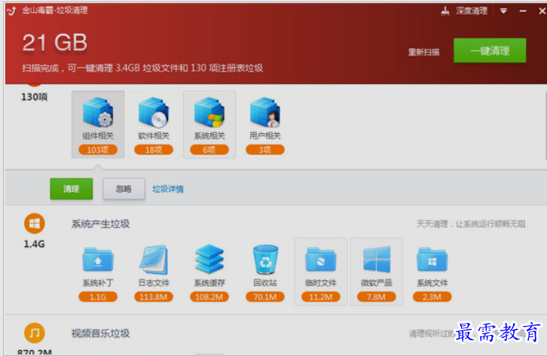Image resolution: width=547 pixels, height=356 pixels.
Task: Select the 系统文件 folder icon
Action: 432,260
